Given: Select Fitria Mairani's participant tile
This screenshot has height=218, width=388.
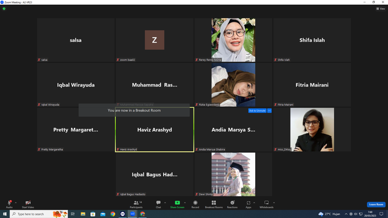Looking at the screenshot, I should (x=312, y=85).
